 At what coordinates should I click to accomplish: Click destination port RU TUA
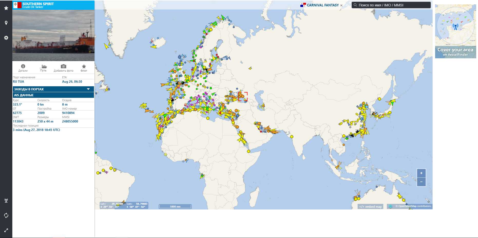coord(18,82)
